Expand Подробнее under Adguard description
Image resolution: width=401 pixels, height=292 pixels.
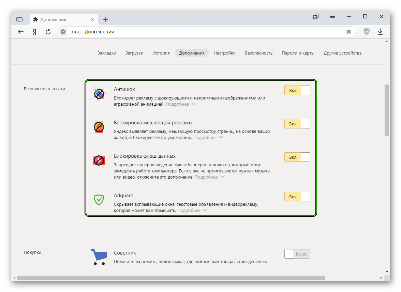192,211
